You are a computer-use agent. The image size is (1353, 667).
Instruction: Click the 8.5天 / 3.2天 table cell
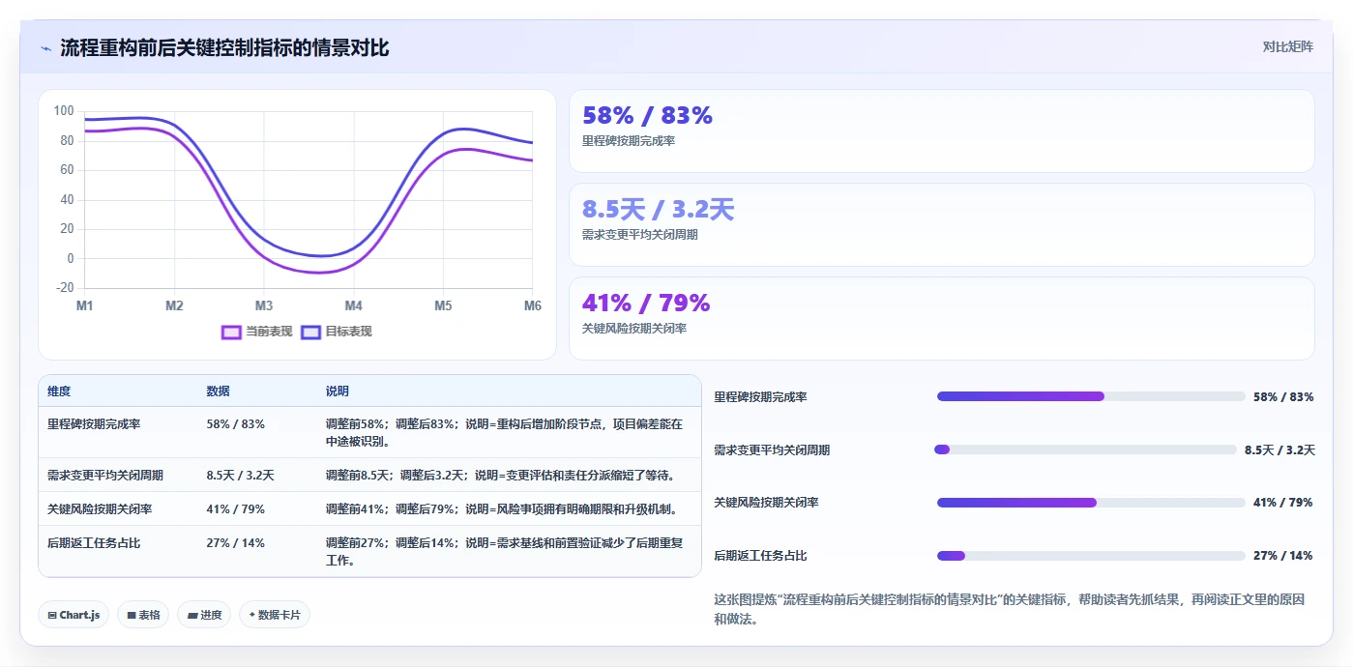click(x=240, y=476)
